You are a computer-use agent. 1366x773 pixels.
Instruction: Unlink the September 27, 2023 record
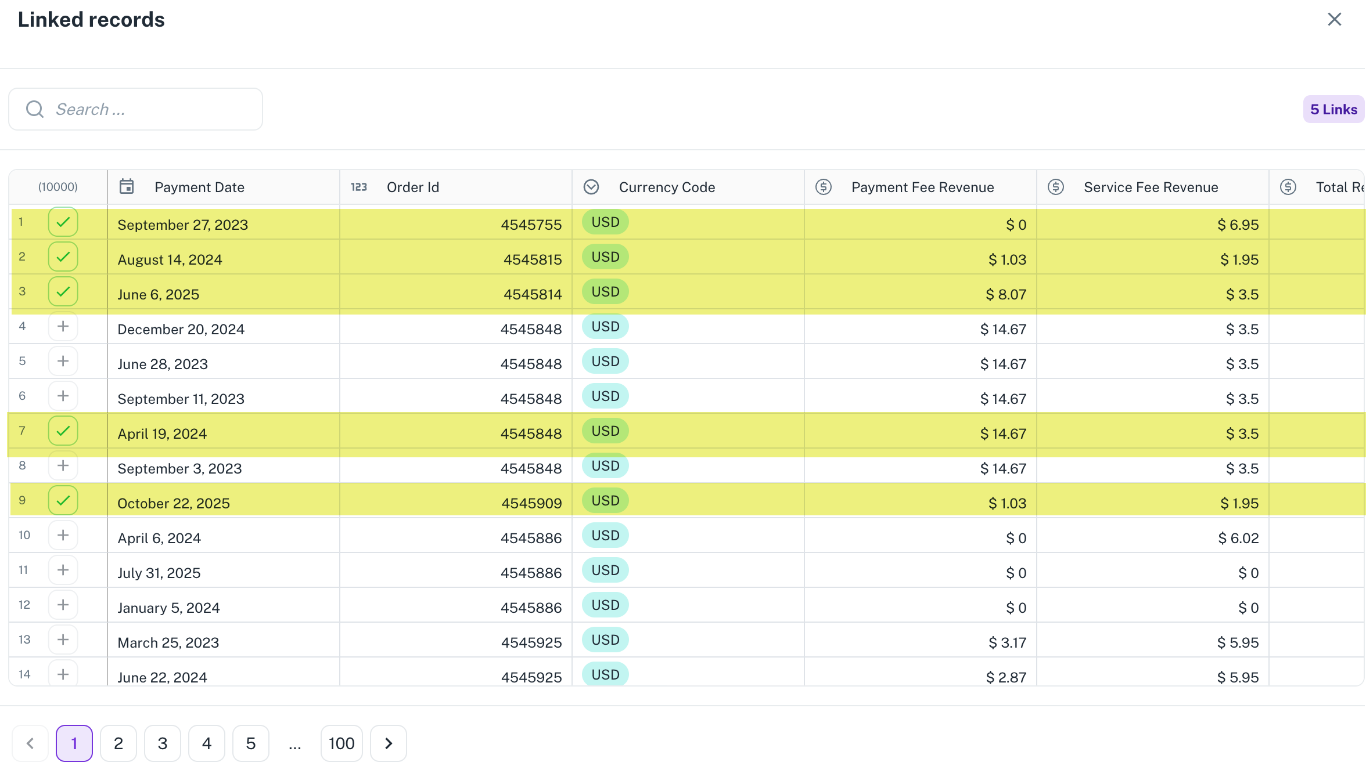(x=63, y=222)
